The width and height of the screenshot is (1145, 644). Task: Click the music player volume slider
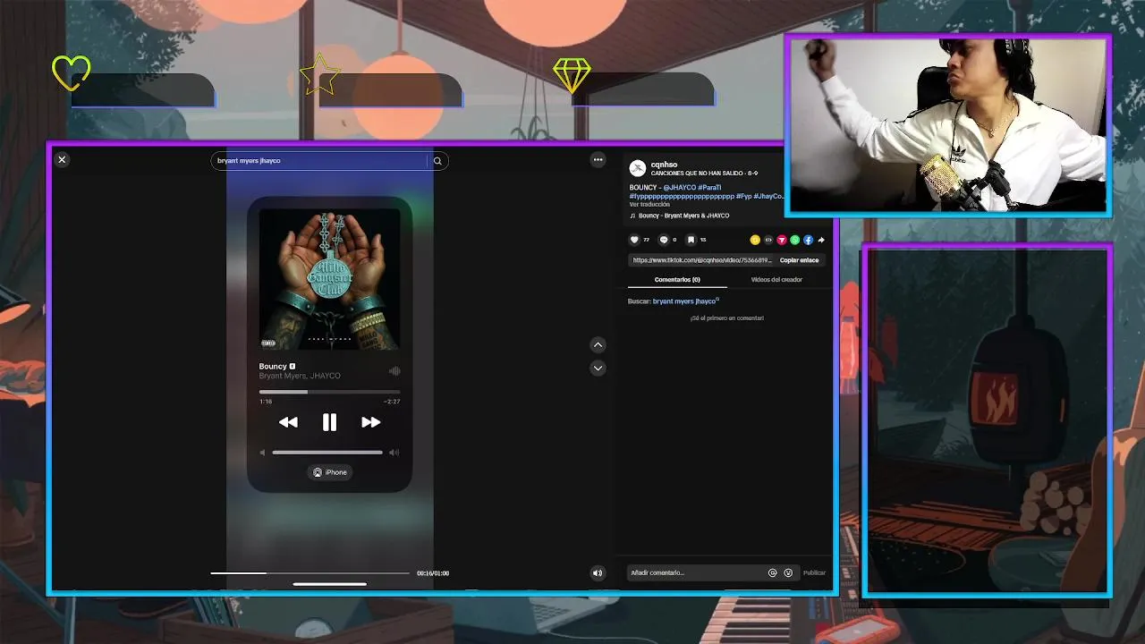(x=327, y=453)
